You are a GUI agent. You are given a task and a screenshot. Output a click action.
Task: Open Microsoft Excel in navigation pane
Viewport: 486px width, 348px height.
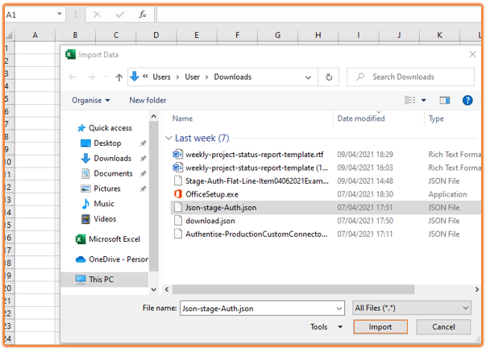[114, 239]
